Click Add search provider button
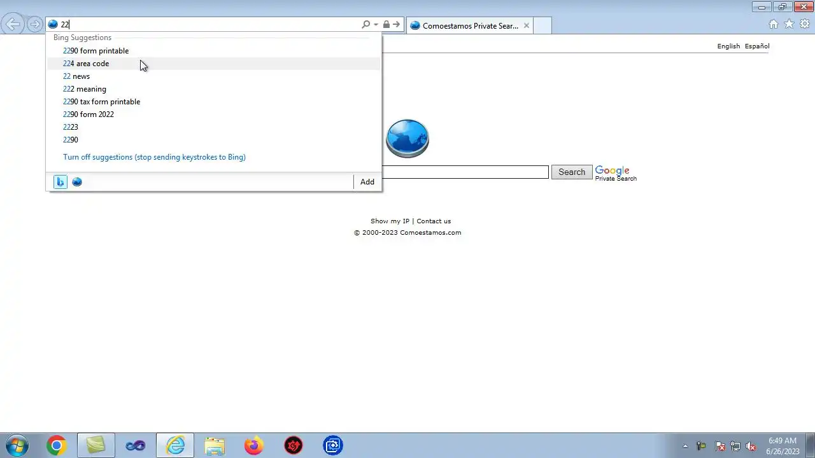 coord(367,182)
